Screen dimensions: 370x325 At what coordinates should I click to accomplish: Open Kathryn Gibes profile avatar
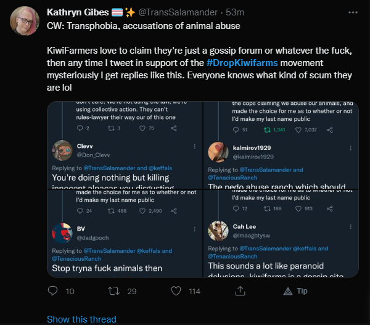25,21
